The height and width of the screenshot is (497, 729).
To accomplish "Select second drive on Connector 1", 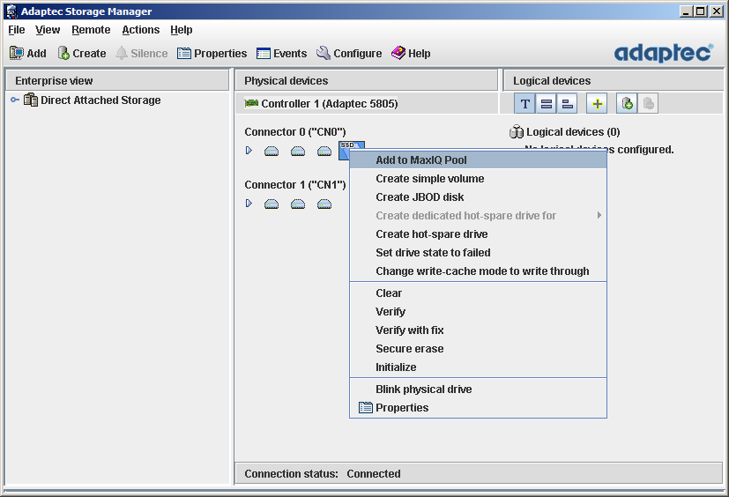I will (298, 204).
